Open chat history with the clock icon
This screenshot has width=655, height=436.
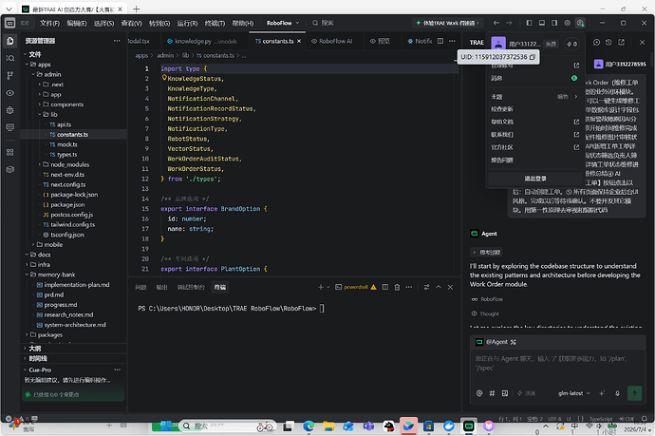608,42
